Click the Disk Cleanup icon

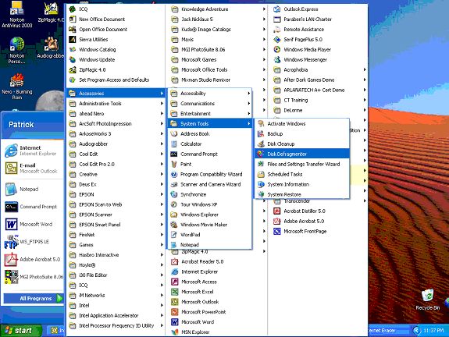(x=261, y=144)
